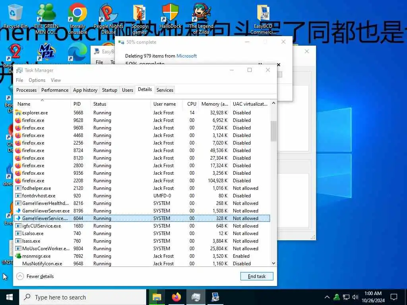The height and width of the screenshot is (305, 407).
Task: Open the Windows Start menu
Action: (10, 297)
